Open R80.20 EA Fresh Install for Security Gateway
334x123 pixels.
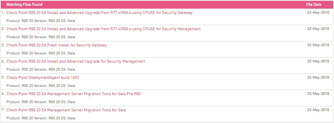(x=57, y=45)
